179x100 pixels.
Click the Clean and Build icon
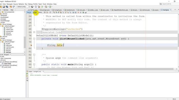pos(39,7)
